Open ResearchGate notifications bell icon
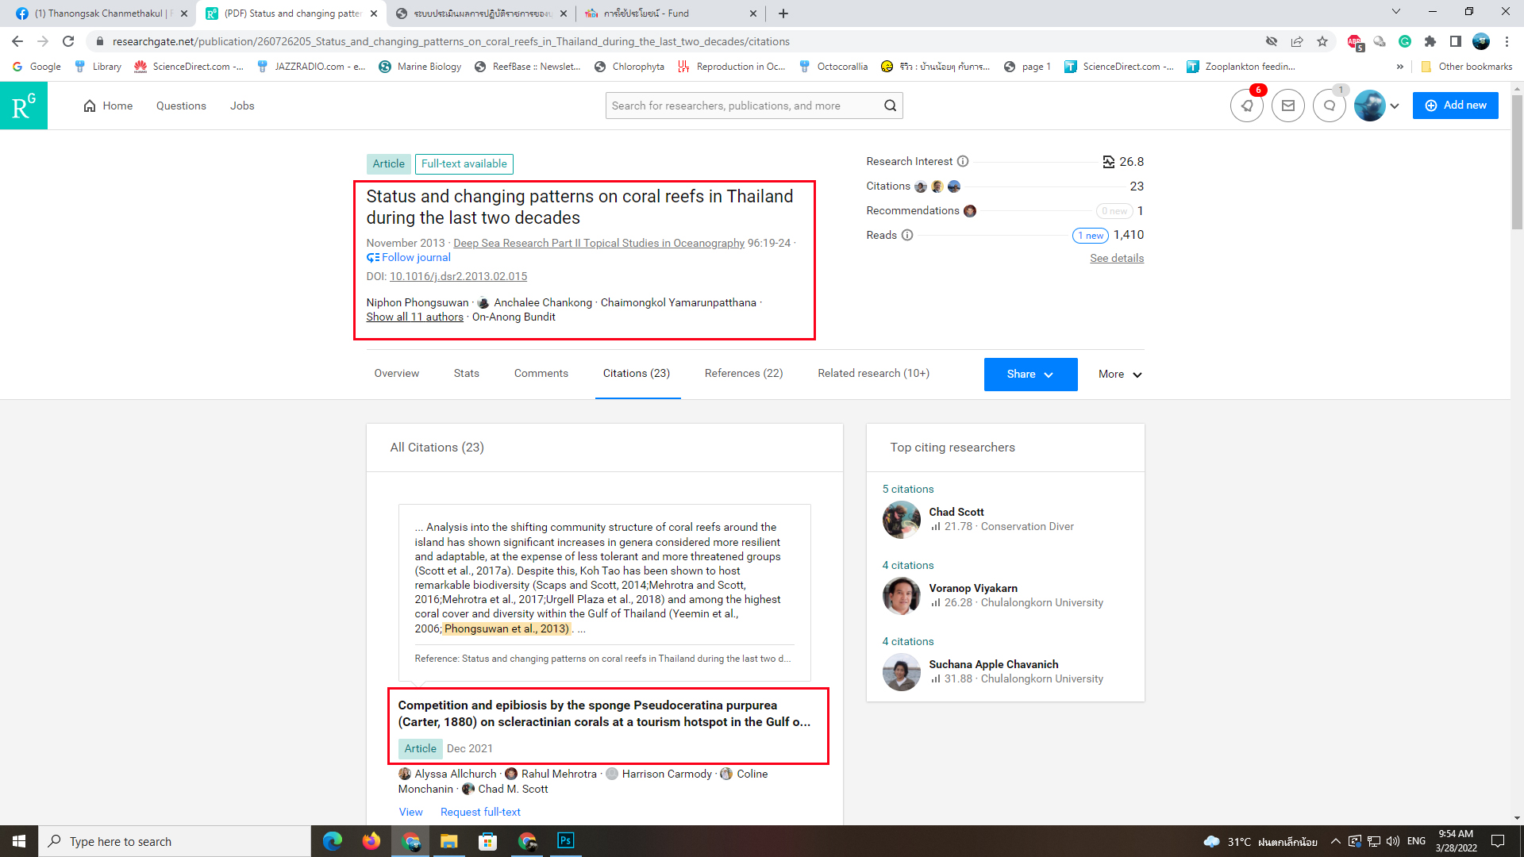Image resolution: width=1524 pixels, height=857 pixels. [1247, 106]
